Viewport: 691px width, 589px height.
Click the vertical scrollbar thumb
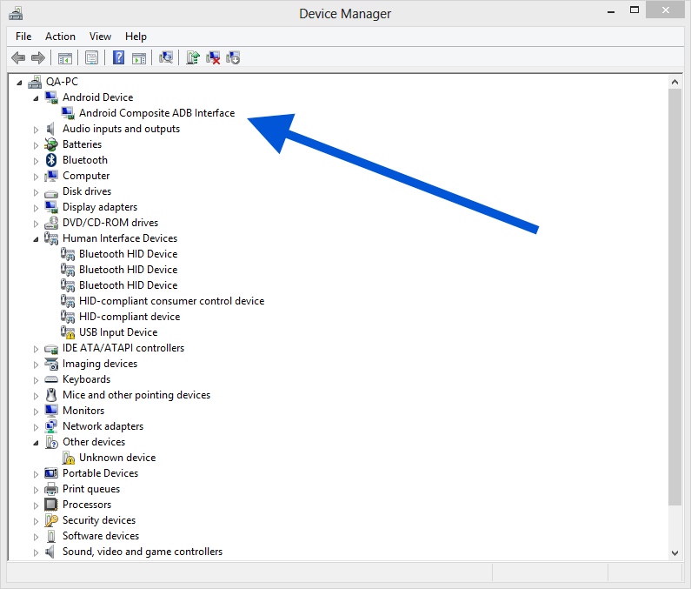pyautogui.click(x=674, y=297)
